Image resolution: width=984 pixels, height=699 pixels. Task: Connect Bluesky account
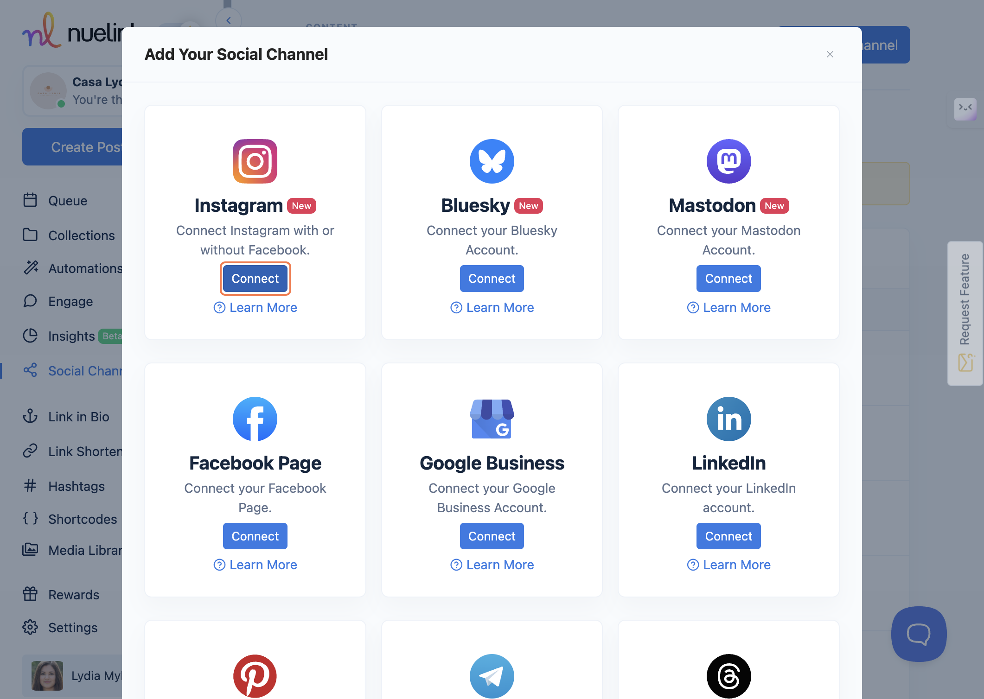[x=492, y=279]
